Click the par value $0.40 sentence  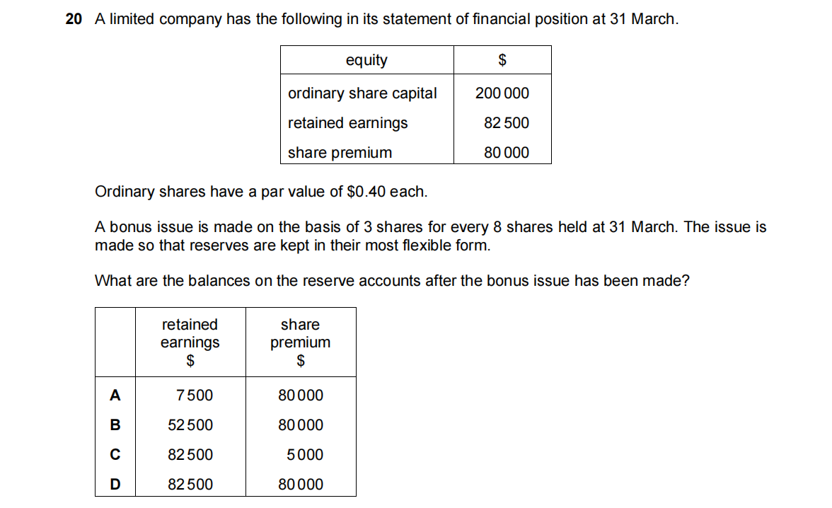(261, 192)
